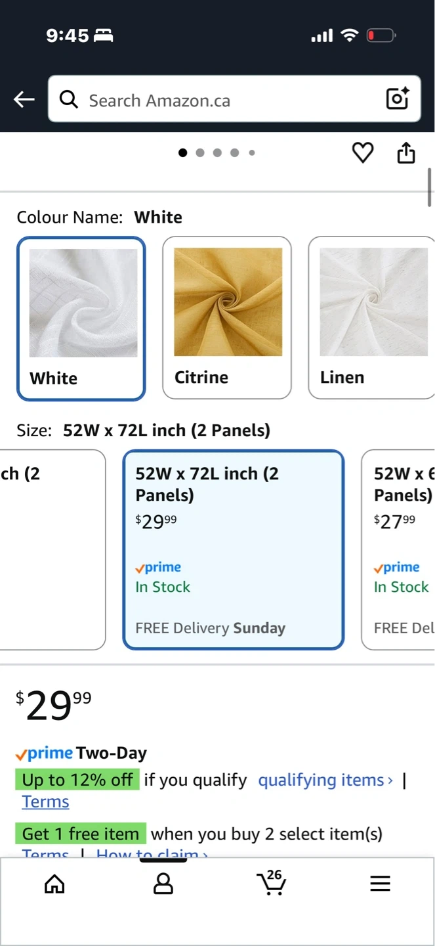Open the account profile icon
Viewport: 435px width, 946px height.
point(163,884)
